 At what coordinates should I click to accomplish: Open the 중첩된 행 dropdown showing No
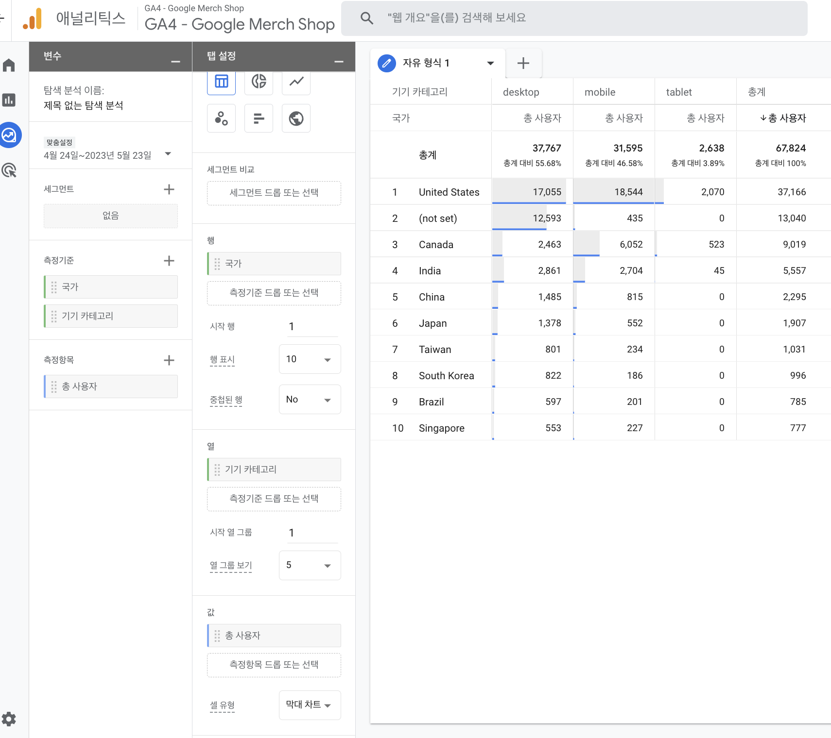point(310,400)
